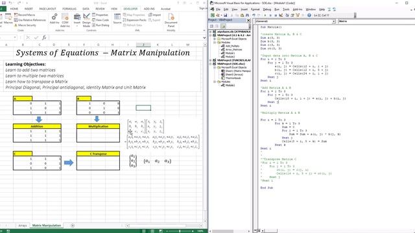Expand VBAProject (FUNCRES.XLAM) node

(x=210, y=60)
